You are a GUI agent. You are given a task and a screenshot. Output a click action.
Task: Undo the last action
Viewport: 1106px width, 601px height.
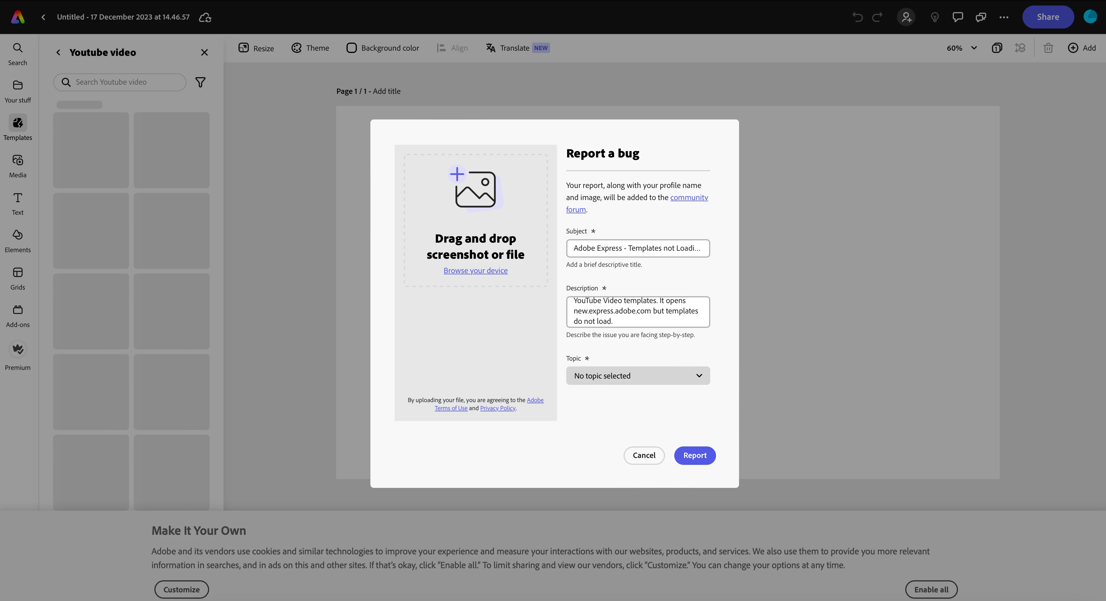tap(857, 17)
